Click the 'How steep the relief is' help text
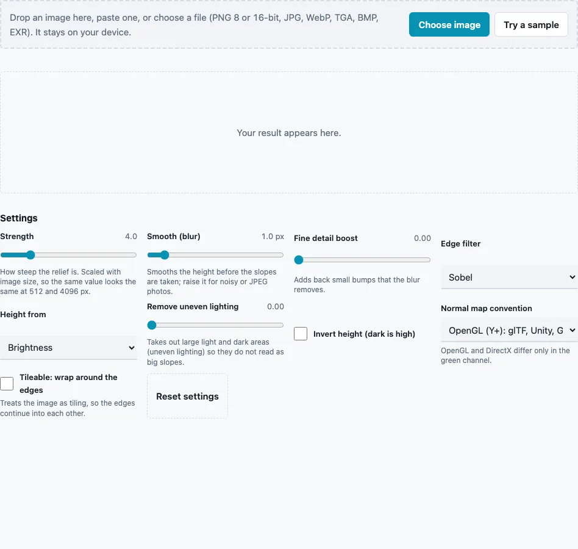This screenshot has height=549, width=578. click(x=68, y=281)
